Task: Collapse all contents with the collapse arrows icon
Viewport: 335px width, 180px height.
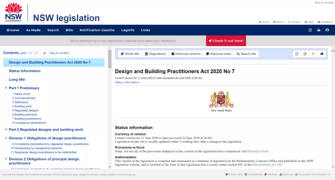Action: point(44,53)
